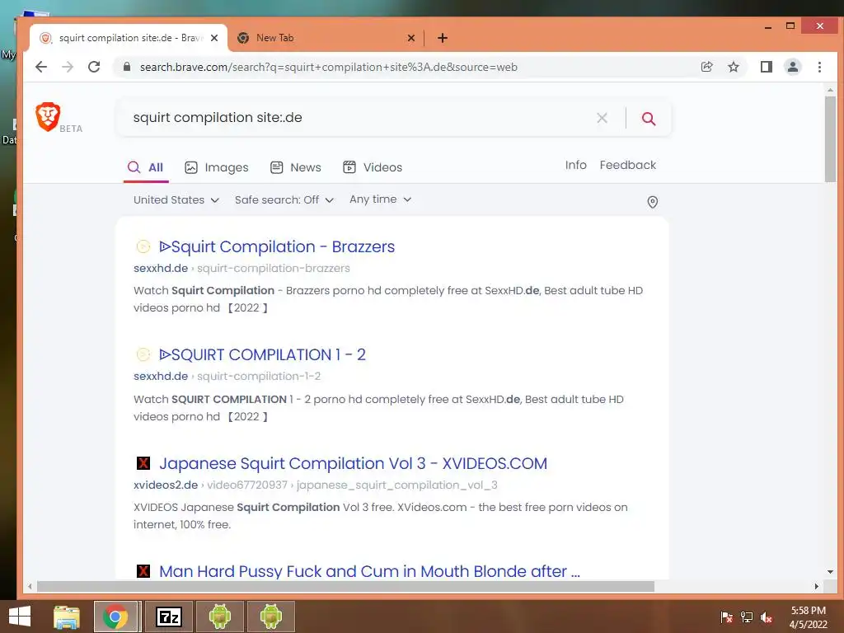Screen dimensions: 844x633
Task: Click the horizontal scrollbar left arrow
Action: click(30, 586)
